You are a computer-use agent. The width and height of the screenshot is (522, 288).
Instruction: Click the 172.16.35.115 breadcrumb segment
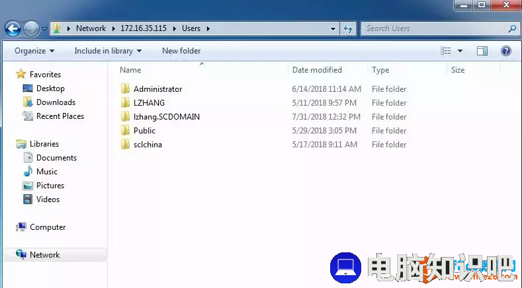click(x=144, y=28)
